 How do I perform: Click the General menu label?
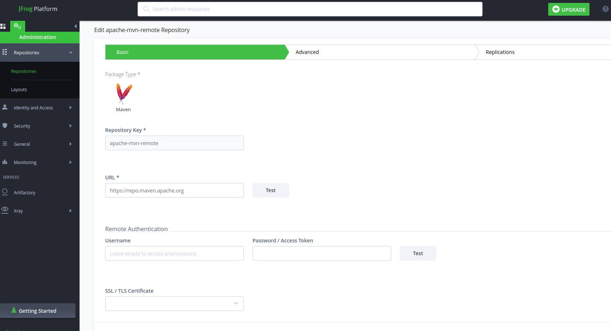[22, 144]
